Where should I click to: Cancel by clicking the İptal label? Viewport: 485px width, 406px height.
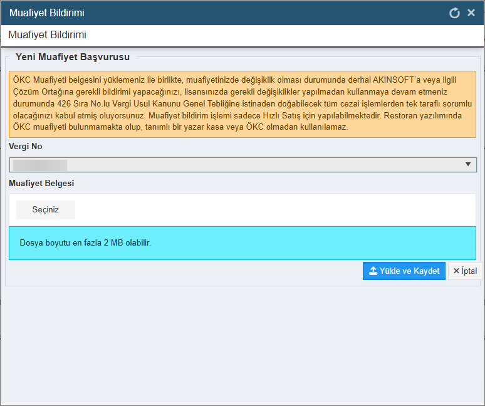tap(469, 271)
